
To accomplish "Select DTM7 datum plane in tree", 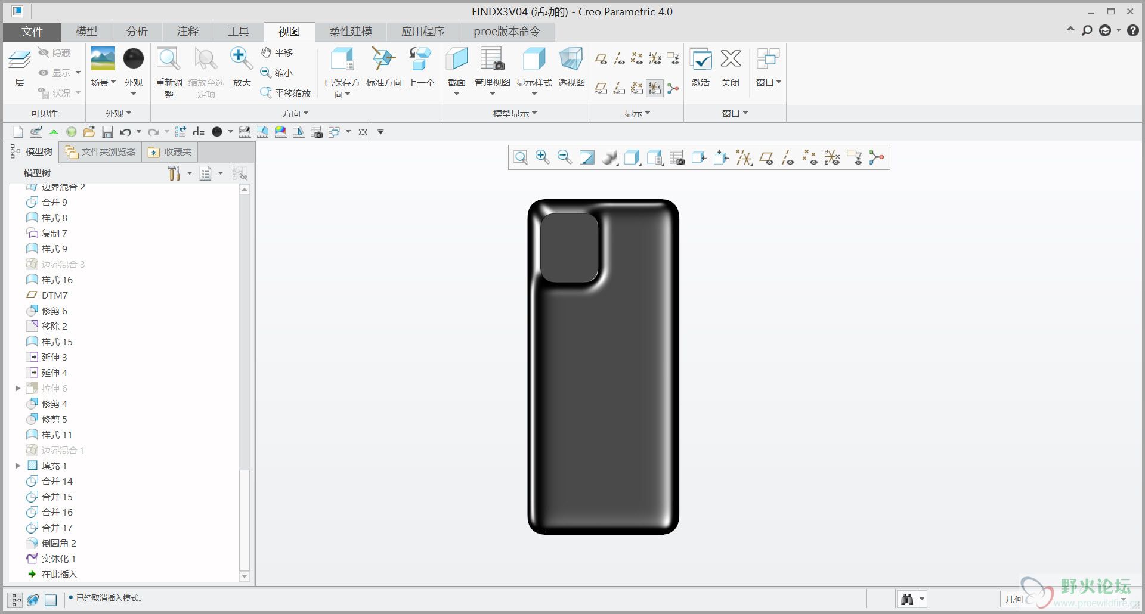I will 47,295.
